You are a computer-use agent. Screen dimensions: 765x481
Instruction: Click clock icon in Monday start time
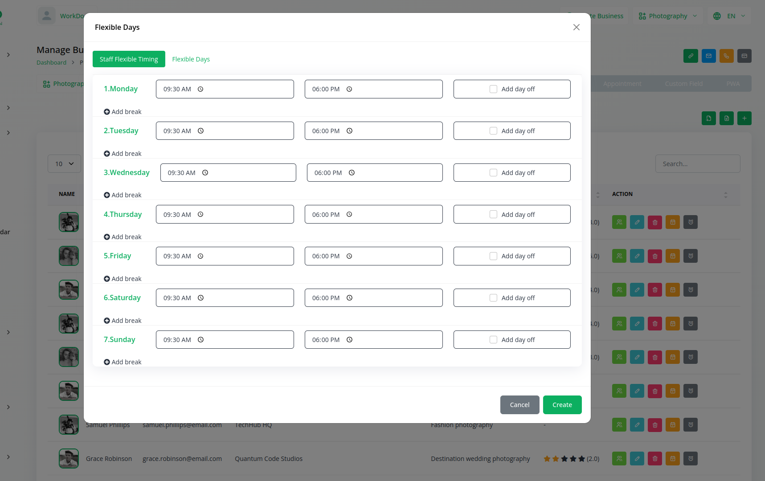coord(200,89)
